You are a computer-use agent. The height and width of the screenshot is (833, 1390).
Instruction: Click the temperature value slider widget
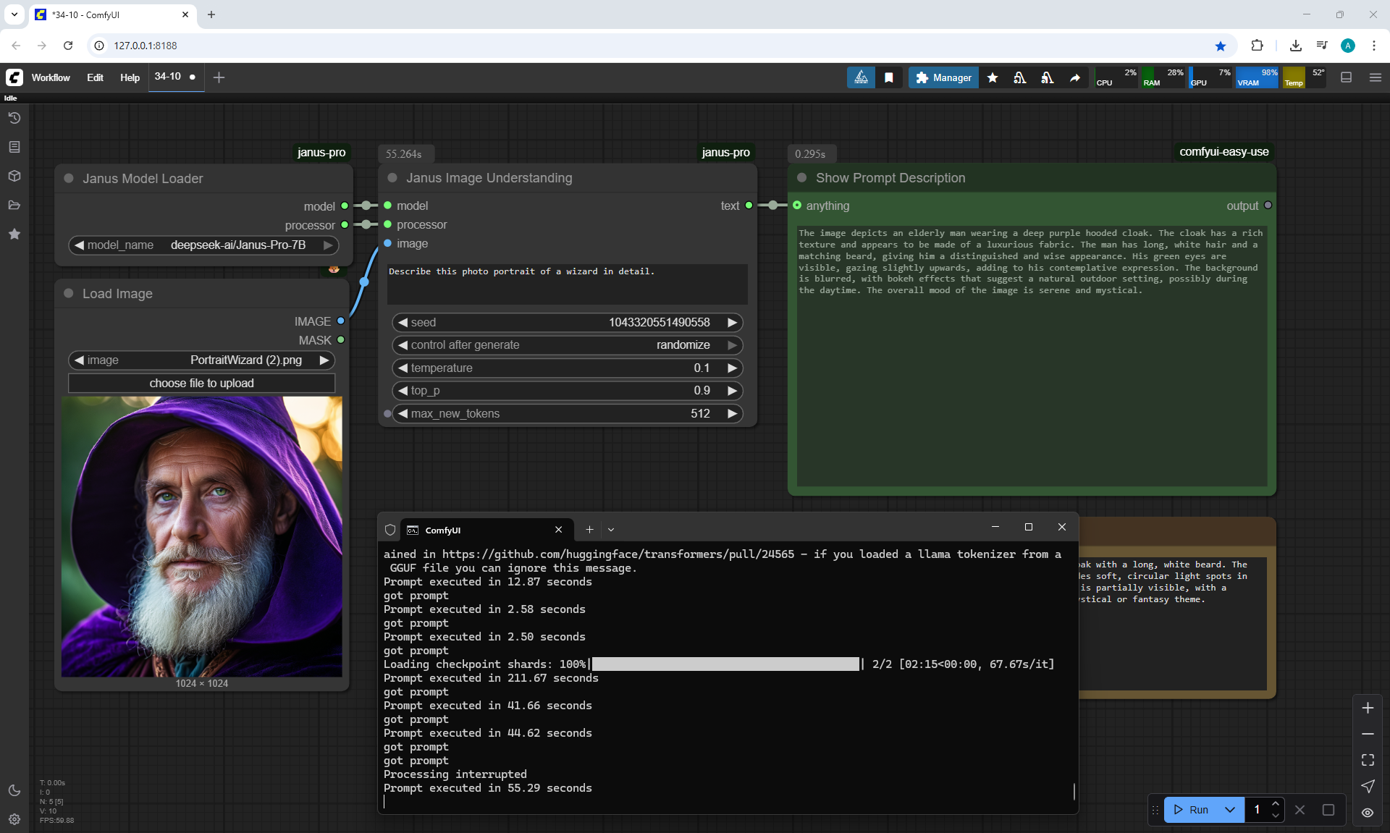567,368
